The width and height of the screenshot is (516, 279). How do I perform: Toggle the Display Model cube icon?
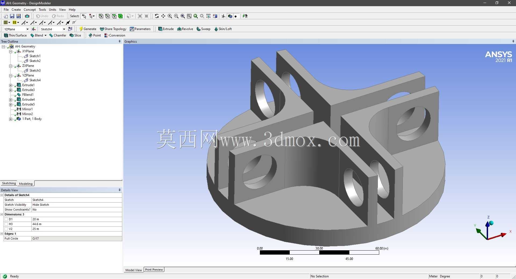click(230, 16)
